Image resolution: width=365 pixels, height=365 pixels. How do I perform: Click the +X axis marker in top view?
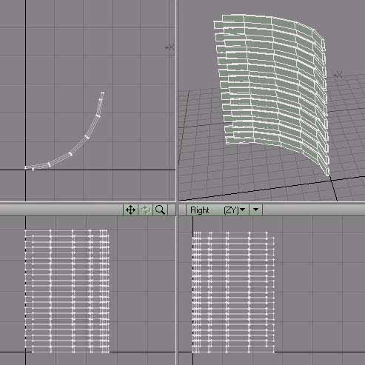tap(170, 47)
